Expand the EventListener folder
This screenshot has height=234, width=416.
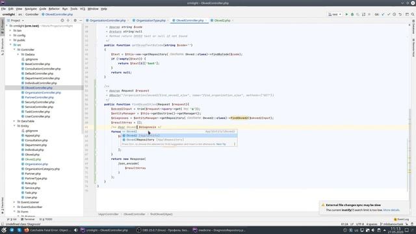(x=14, y=202)
